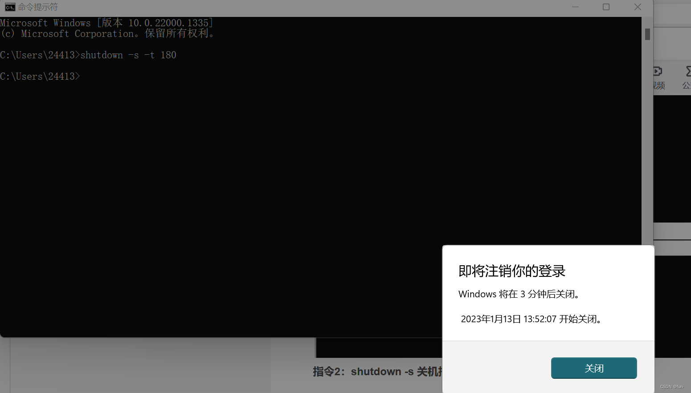Open the video play icon above 视频 label
691x393 pixels.
(658, 72)
